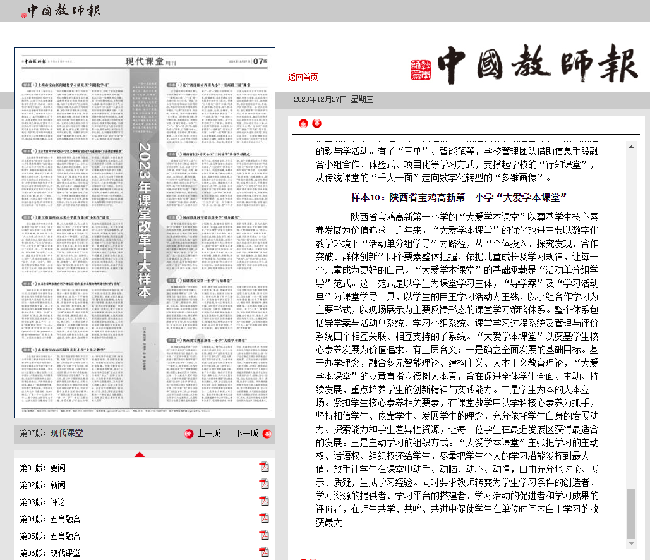
Task: Open 第03版：评论 page link
Action: click(43, 502)
